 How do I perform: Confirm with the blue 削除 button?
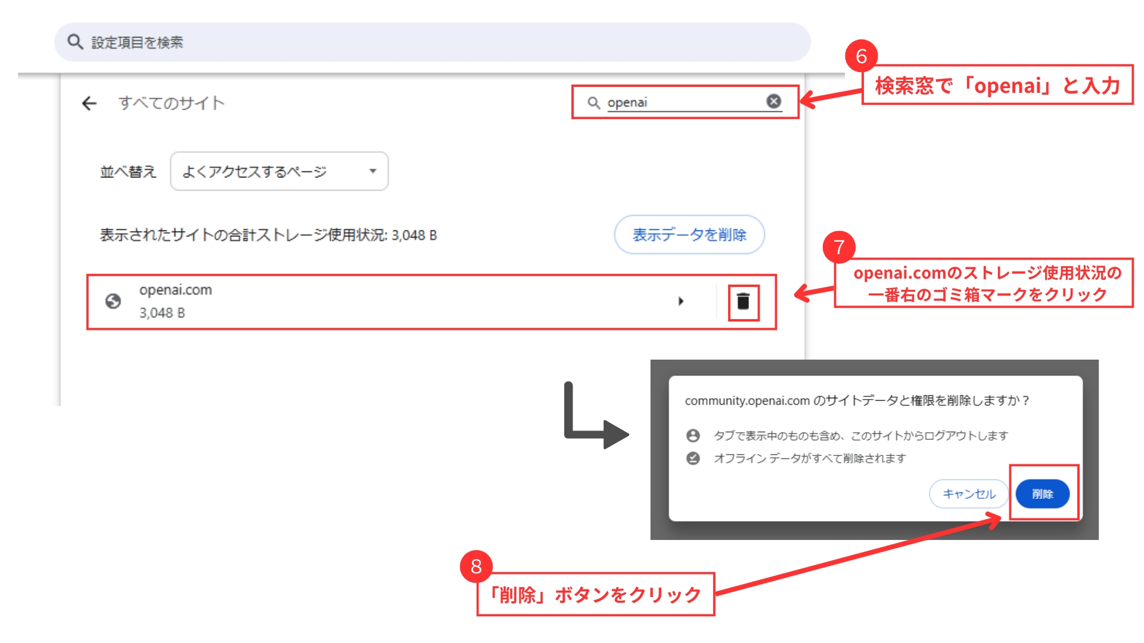click(x=1043, y=494)
